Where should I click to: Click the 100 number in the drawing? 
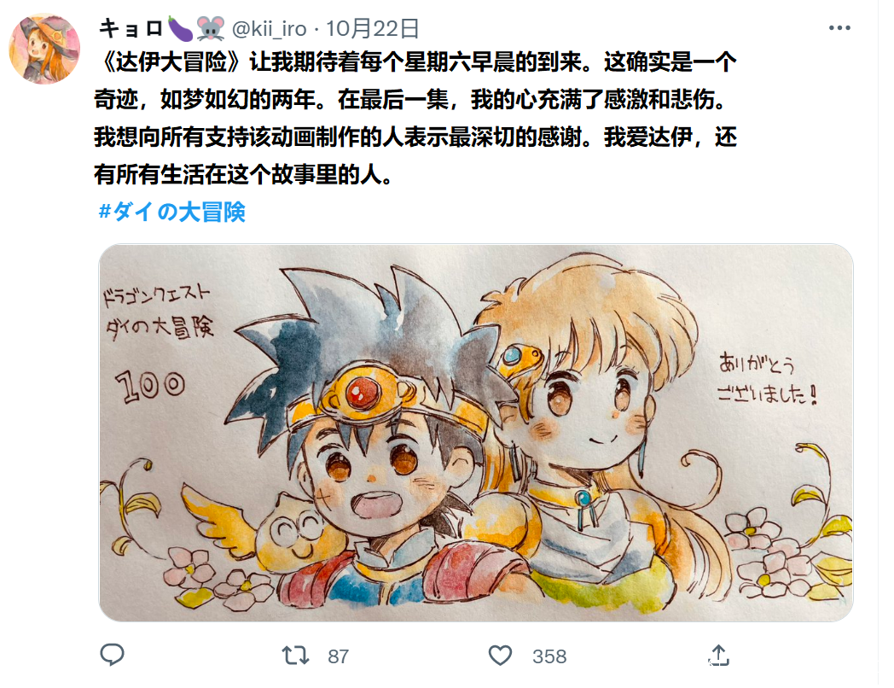[150, 386]
